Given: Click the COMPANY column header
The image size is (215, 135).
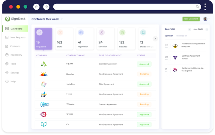Looking at the screenshot, I should tap(42, 55).
